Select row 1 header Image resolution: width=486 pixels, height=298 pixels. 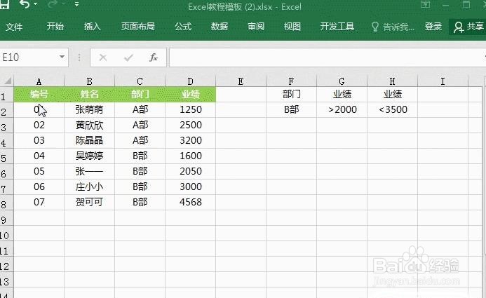coord(6,95)
